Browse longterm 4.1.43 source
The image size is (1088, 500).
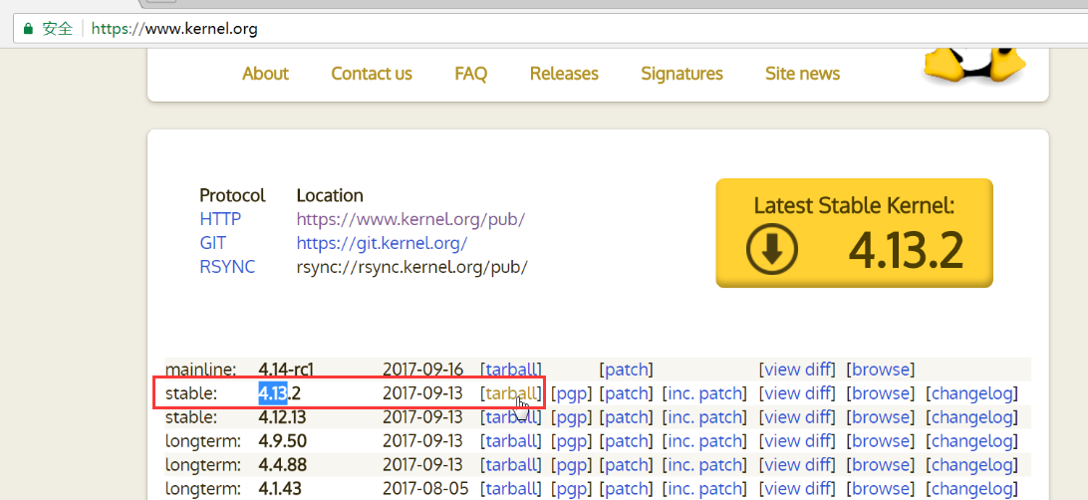coord(881,488)
